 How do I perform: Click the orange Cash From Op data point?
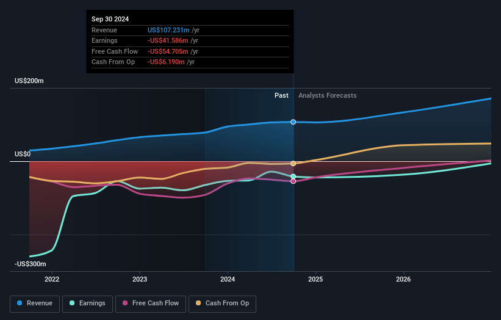click(x=293, y=163)
